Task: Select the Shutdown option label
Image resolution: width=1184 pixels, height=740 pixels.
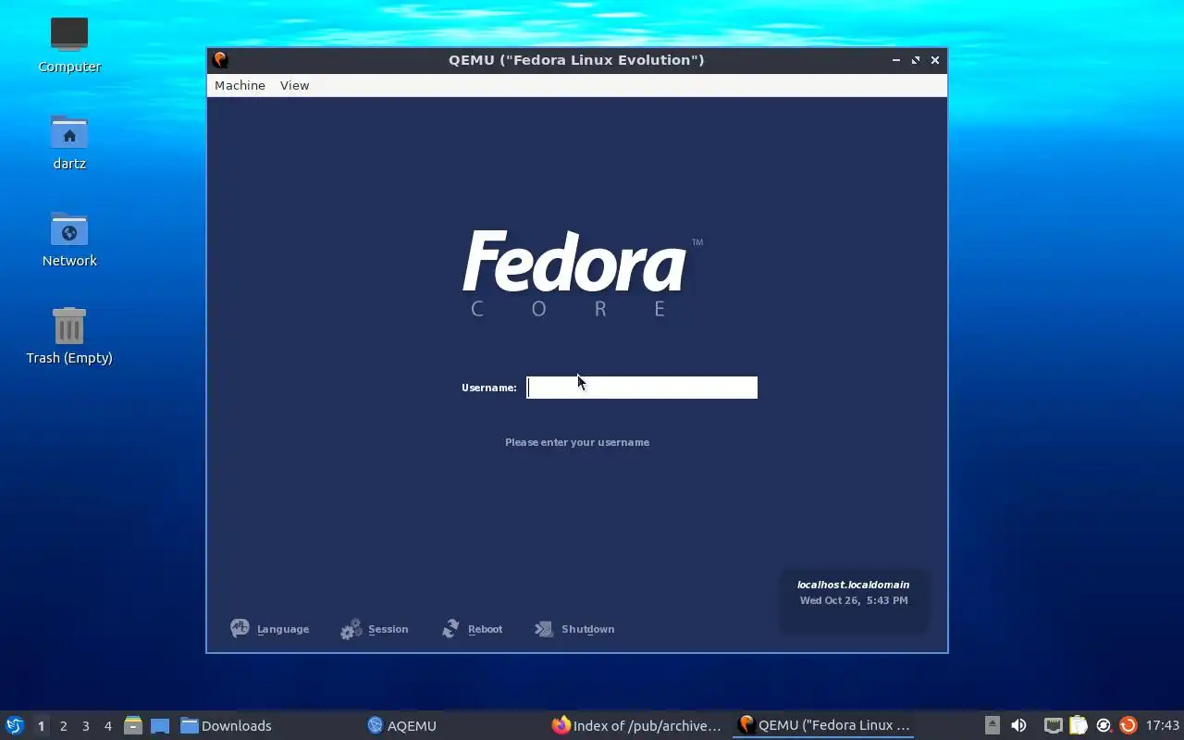Action: click(587, 629)
